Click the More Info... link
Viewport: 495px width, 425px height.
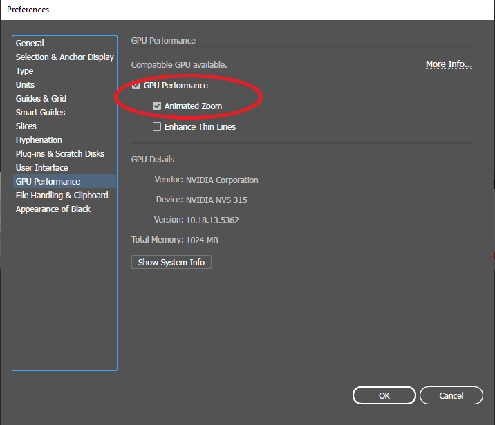coord(449,64)
